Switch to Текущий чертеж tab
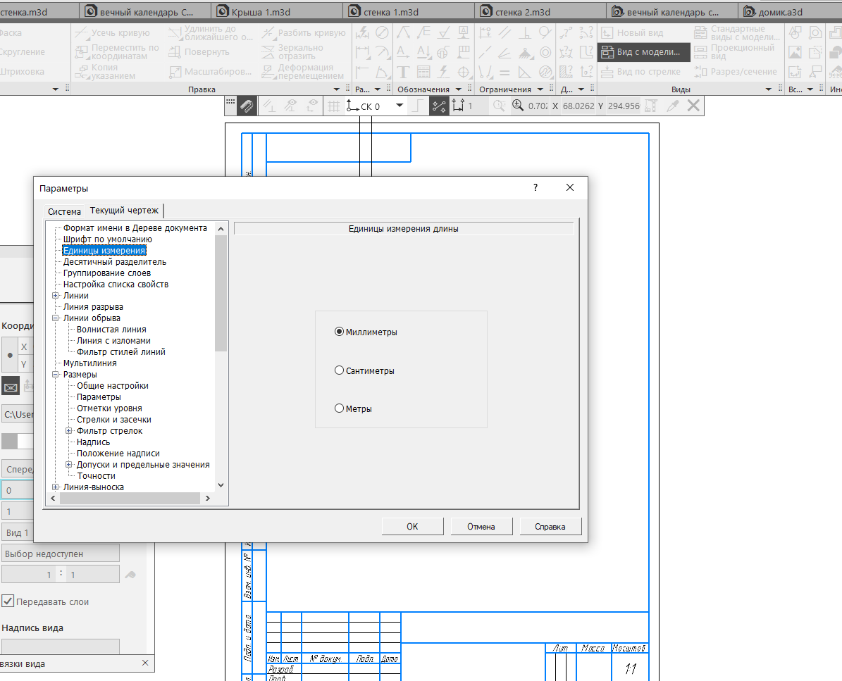 click(124, 211)
